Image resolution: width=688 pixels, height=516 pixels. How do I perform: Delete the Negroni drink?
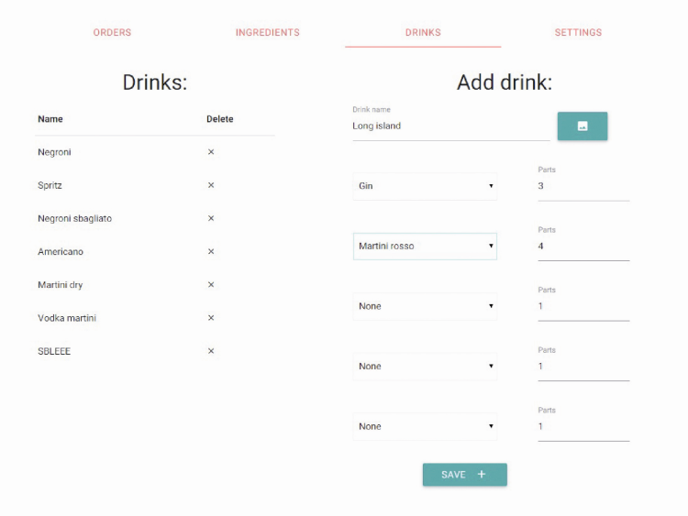(x=211, y=152)
